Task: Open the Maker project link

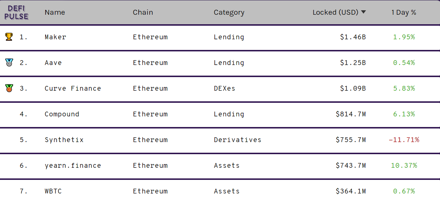Action: tap(55, 37)
